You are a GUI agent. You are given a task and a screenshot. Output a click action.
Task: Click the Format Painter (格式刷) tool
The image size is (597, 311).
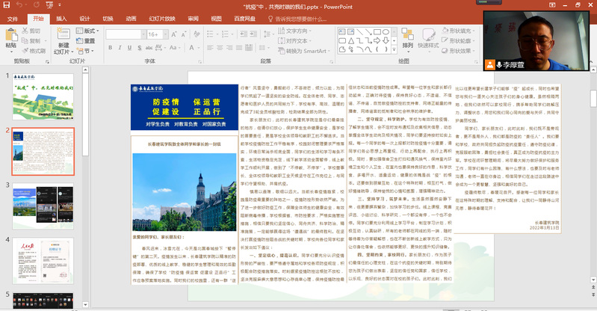point(33,50)
